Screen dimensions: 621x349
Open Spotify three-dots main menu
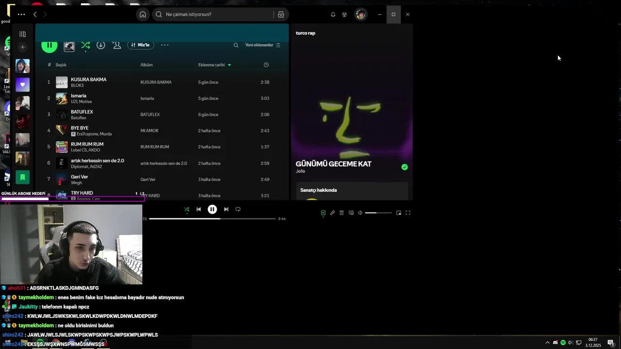pyautogui.click(x=21, y=15)
